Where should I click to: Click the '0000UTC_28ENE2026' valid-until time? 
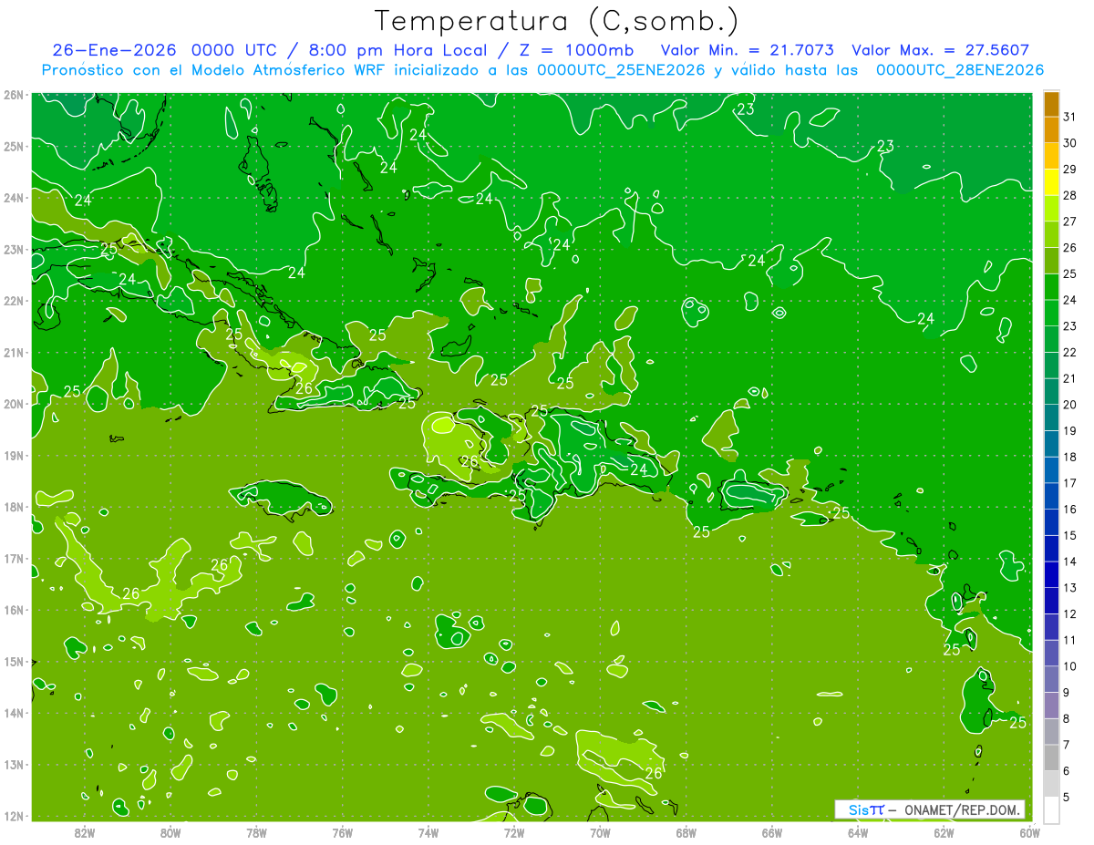pyautogui.click(x=959, y=69)
